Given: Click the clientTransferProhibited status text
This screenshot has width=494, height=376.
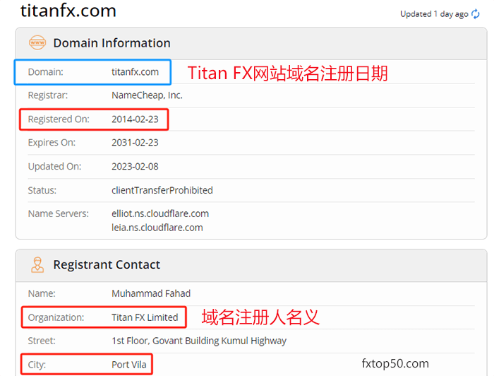Looking at the screenshot, I should (162, 190).
